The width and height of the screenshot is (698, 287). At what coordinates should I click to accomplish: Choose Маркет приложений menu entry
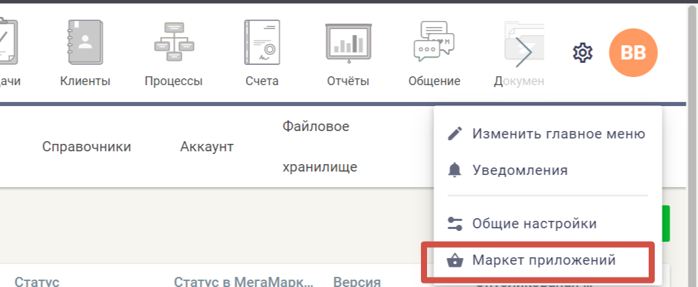tap(543, 260)
